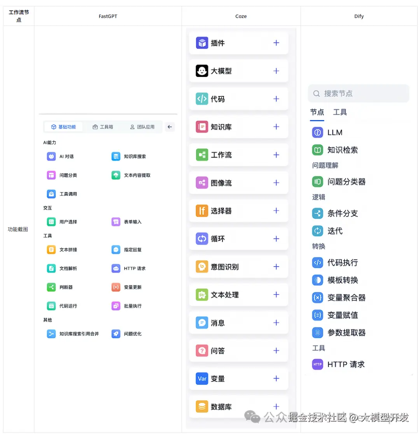Select the 问题优化 rocket icon

(116, 334)
